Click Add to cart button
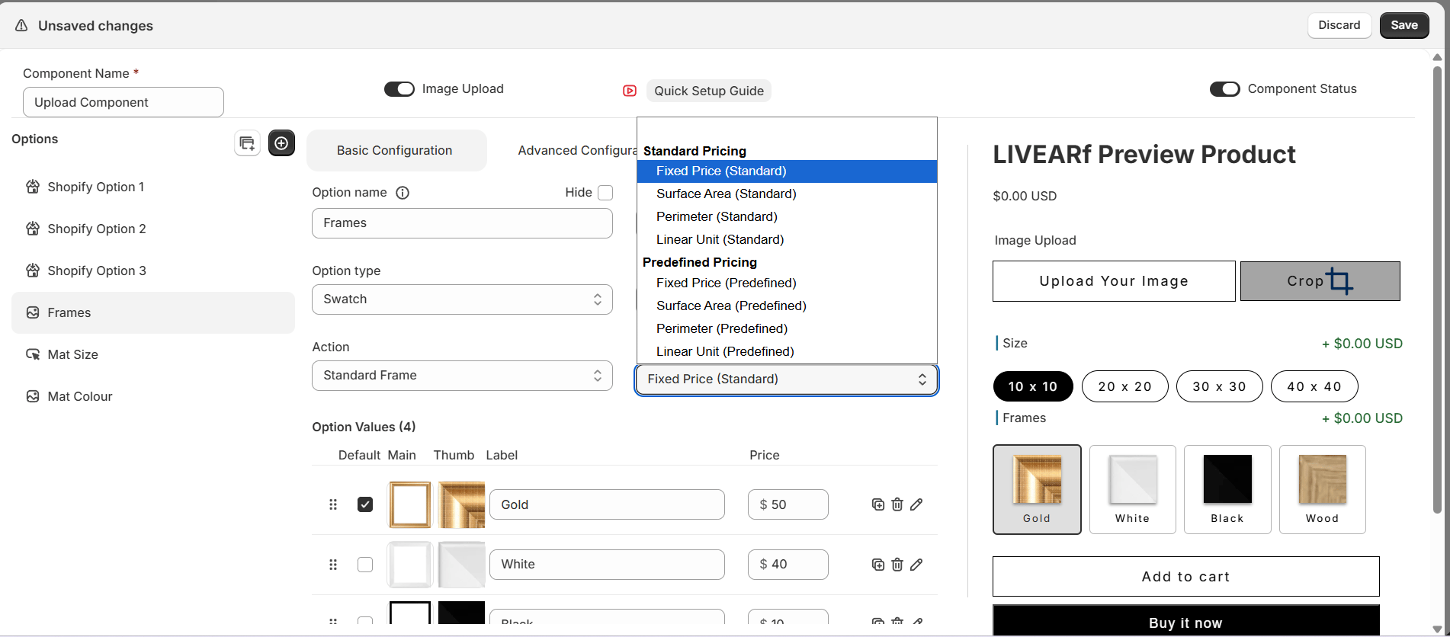Viewport: 1450px width, 637px height. coord(1185,577)
